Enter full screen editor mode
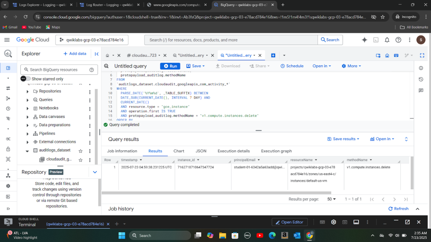This screenshot has width=431, height=242. point(422,55)
